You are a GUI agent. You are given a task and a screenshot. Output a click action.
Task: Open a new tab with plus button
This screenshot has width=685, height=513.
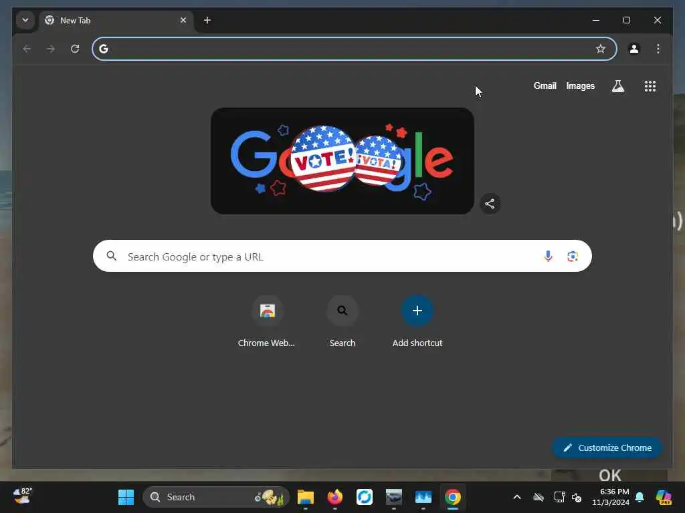coord(207,20)
